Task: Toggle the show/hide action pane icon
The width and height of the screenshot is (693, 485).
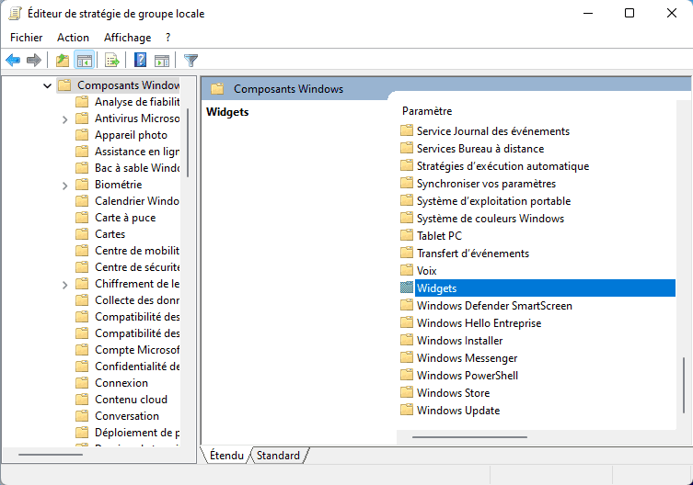Action: pyautogui.click(x=162, y=60)
